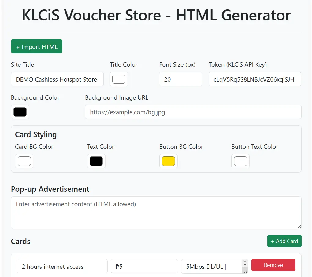The height and width of the screenshot is (277, 312).
Task: Click the ₱5 price field
Action: (x=144, y=266)
